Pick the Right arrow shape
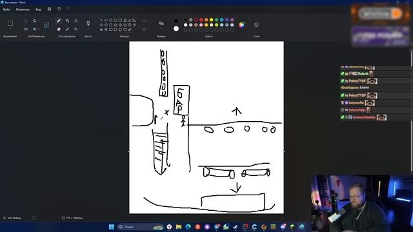The width and height of the screenshot is (413, 232). 116,24
